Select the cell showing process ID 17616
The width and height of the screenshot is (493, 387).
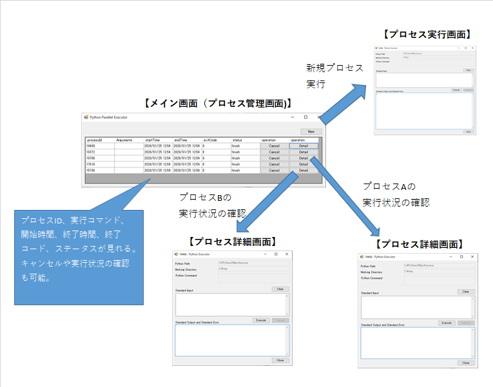(100, 164)
